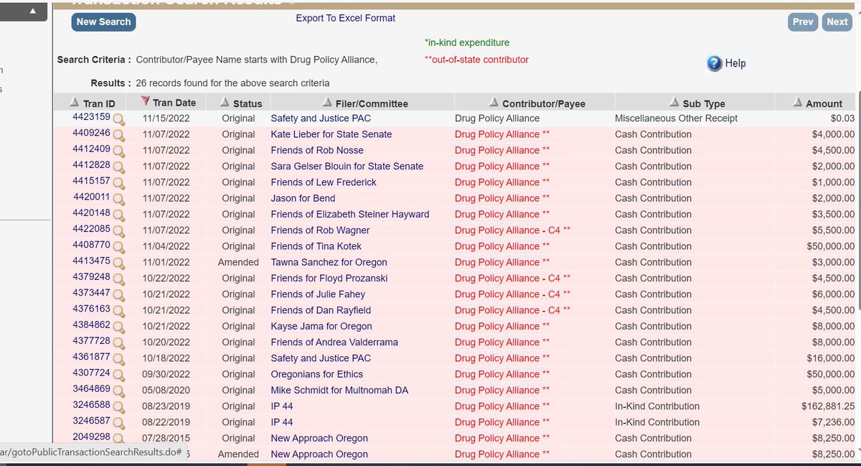This screenshot has height=466, width=861.
Task: Open details magnifier for transaction 4412828
Action: pyautogui.click(x=118, y=168)
